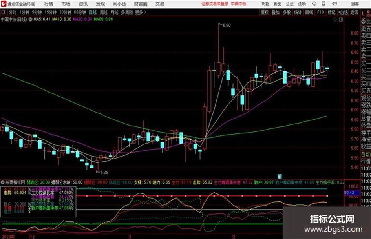Click the 标记 mark button
This screenshot has height=239, width=371.
[x=331, y=12]
